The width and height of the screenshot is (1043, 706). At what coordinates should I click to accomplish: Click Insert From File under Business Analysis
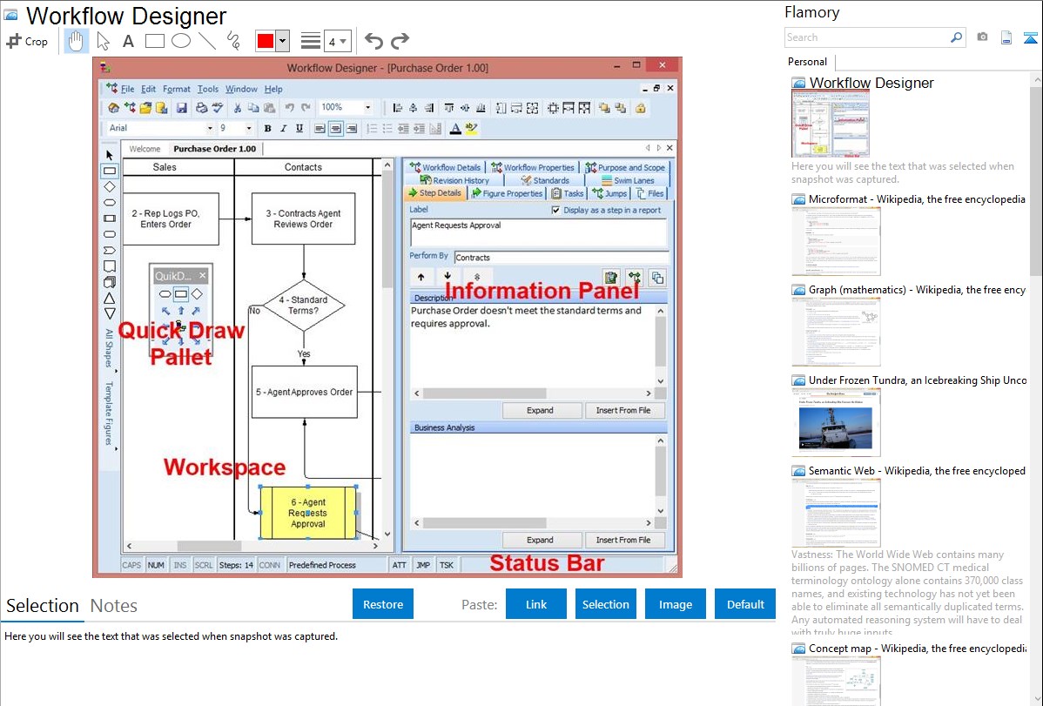[x=623, y=541]
